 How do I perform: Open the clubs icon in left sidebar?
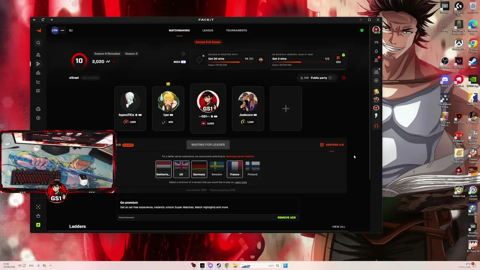pos(38,109)
